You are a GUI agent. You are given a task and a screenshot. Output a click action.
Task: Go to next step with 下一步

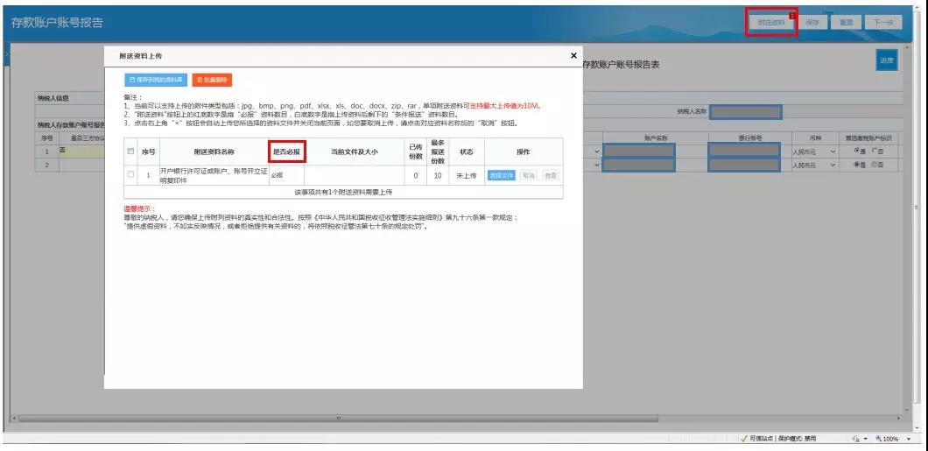(882, 23)
